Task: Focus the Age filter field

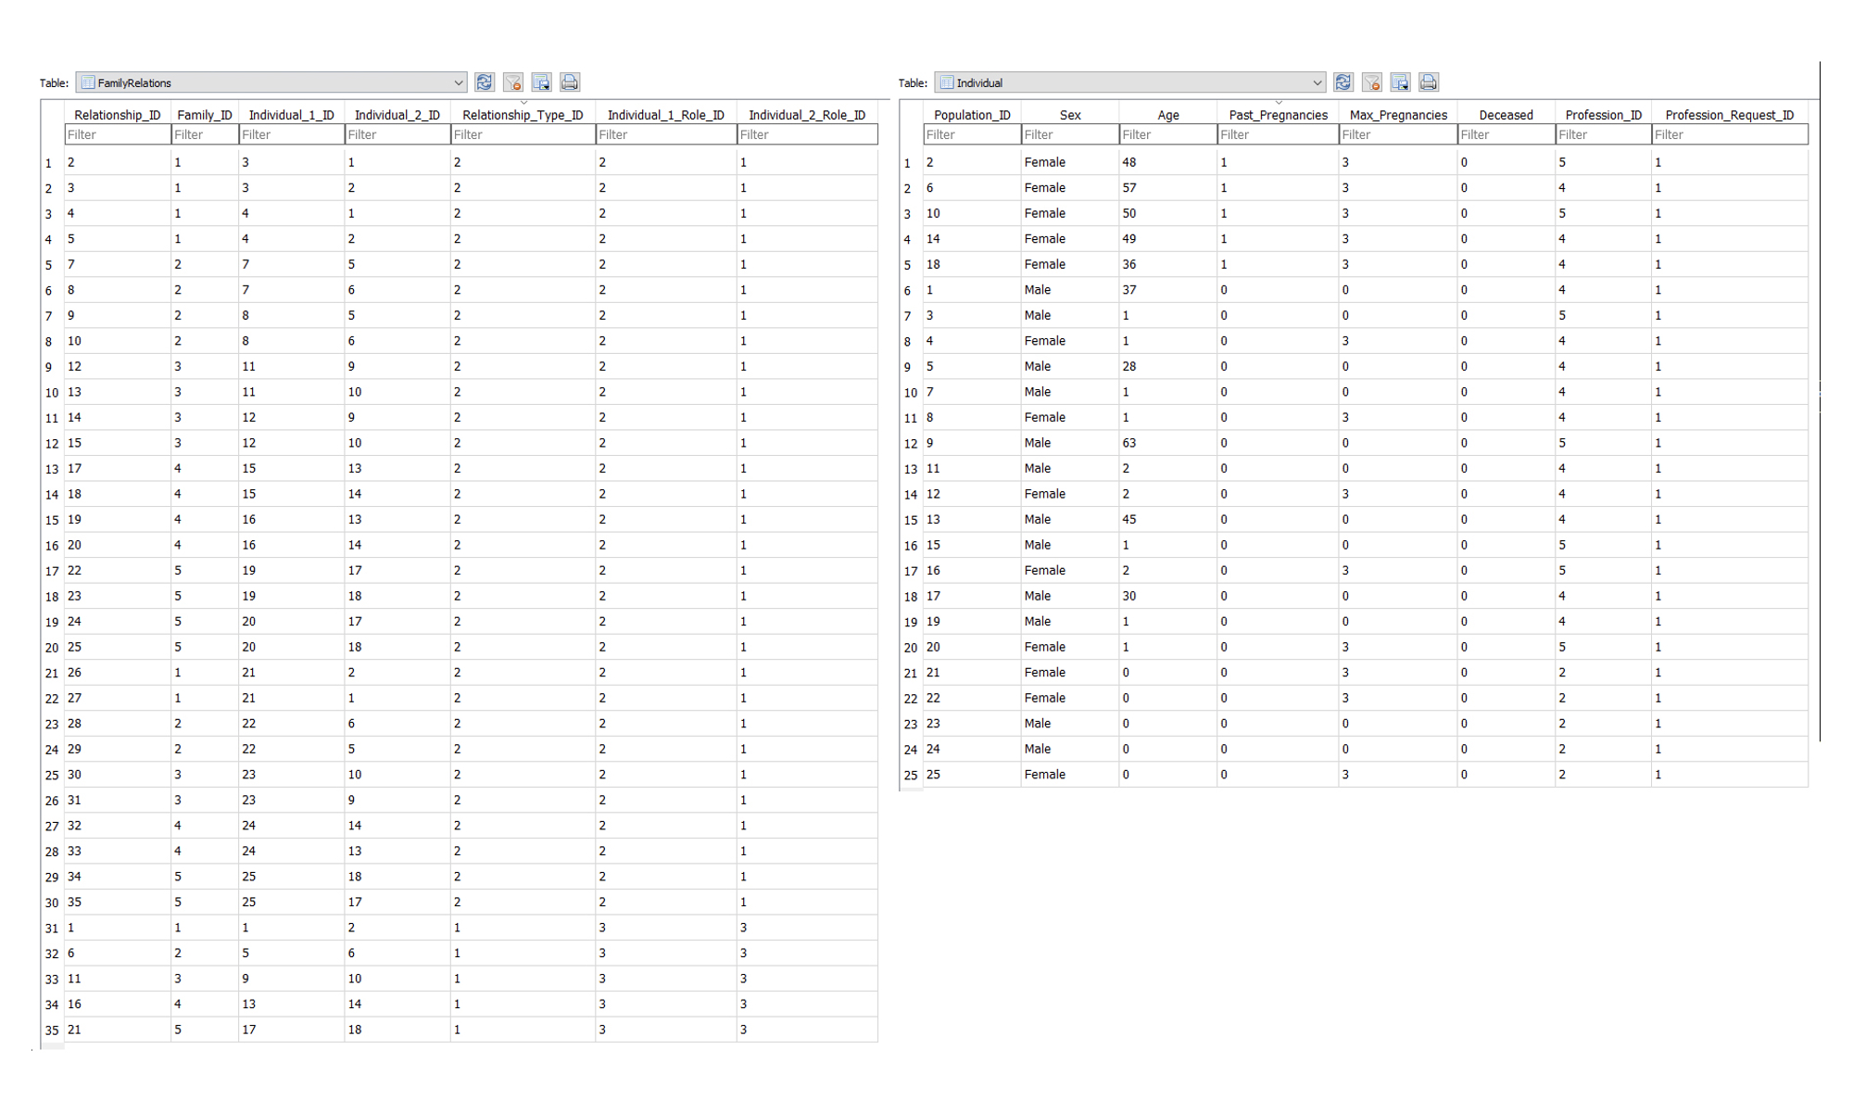Action: (1168, 134)
